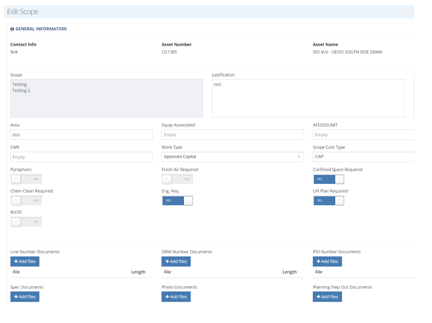Image resolution: width=432 pixels, height=323 pixels.
Task: Click the Justification text area
Action: pos(308,98)
